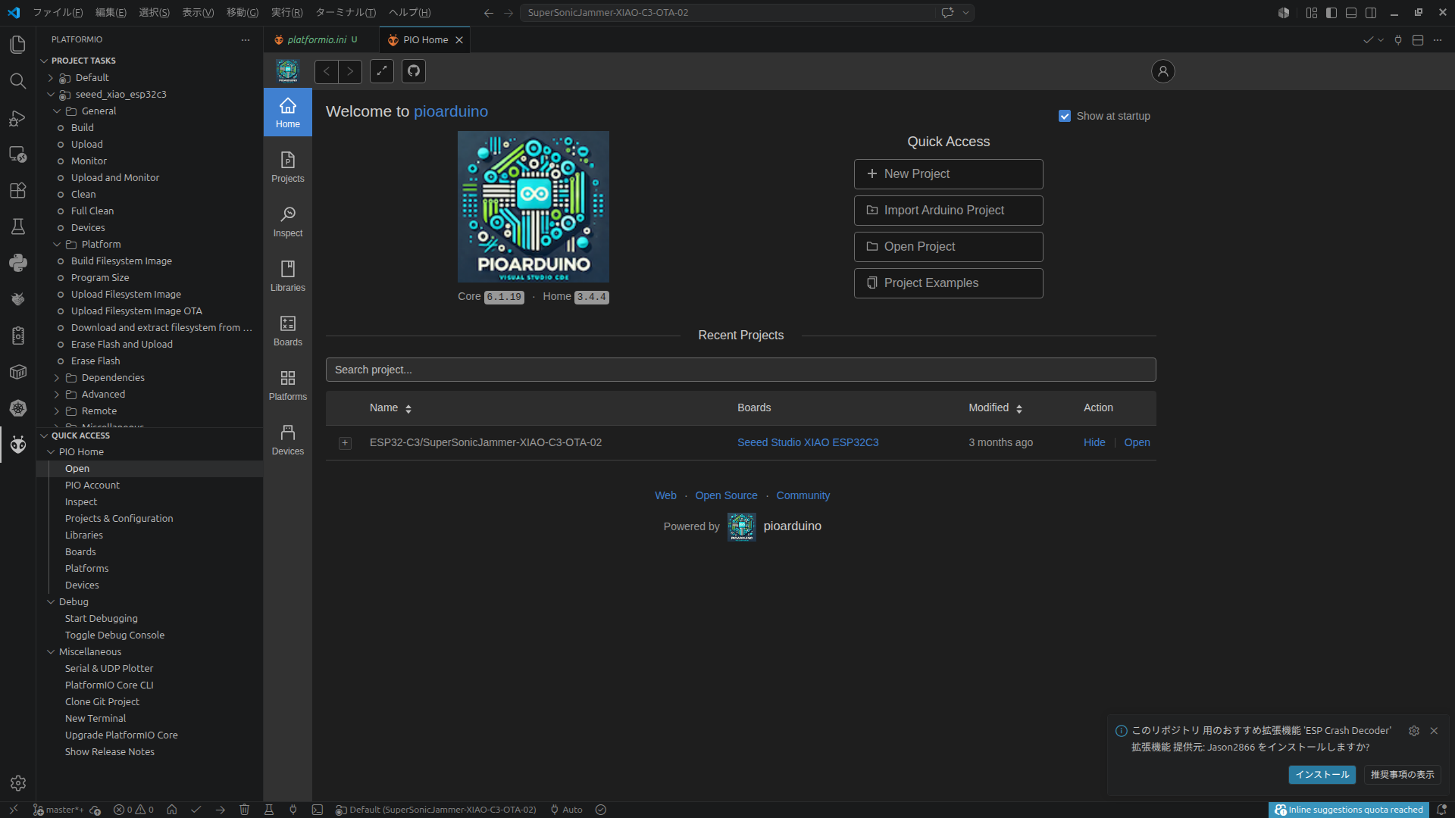Open the 表示(V) menu
This screenshot has width=1455, height=818.
coord(198,13)
